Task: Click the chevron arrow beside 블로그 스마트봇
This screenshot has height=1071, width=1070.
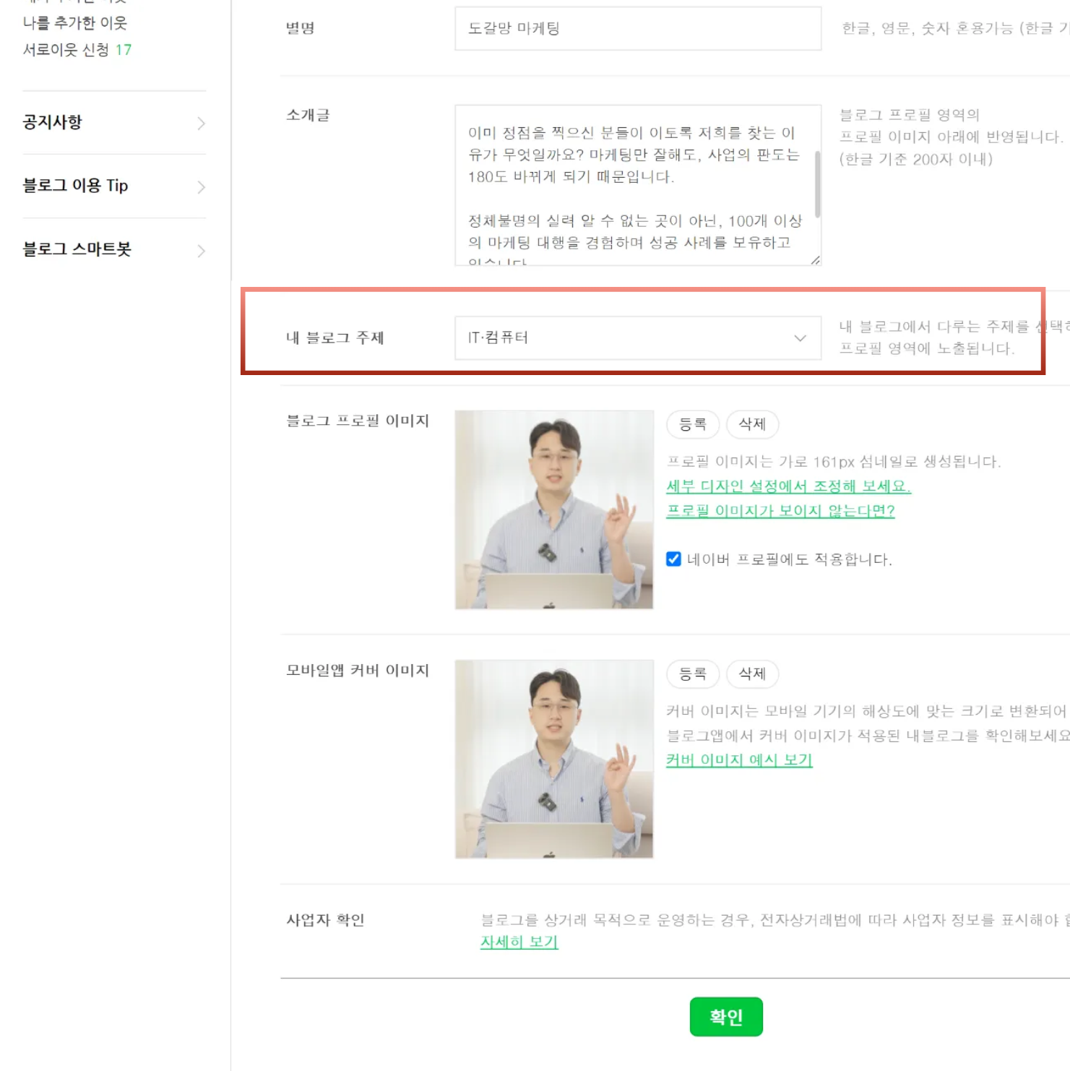Action: 201,251
